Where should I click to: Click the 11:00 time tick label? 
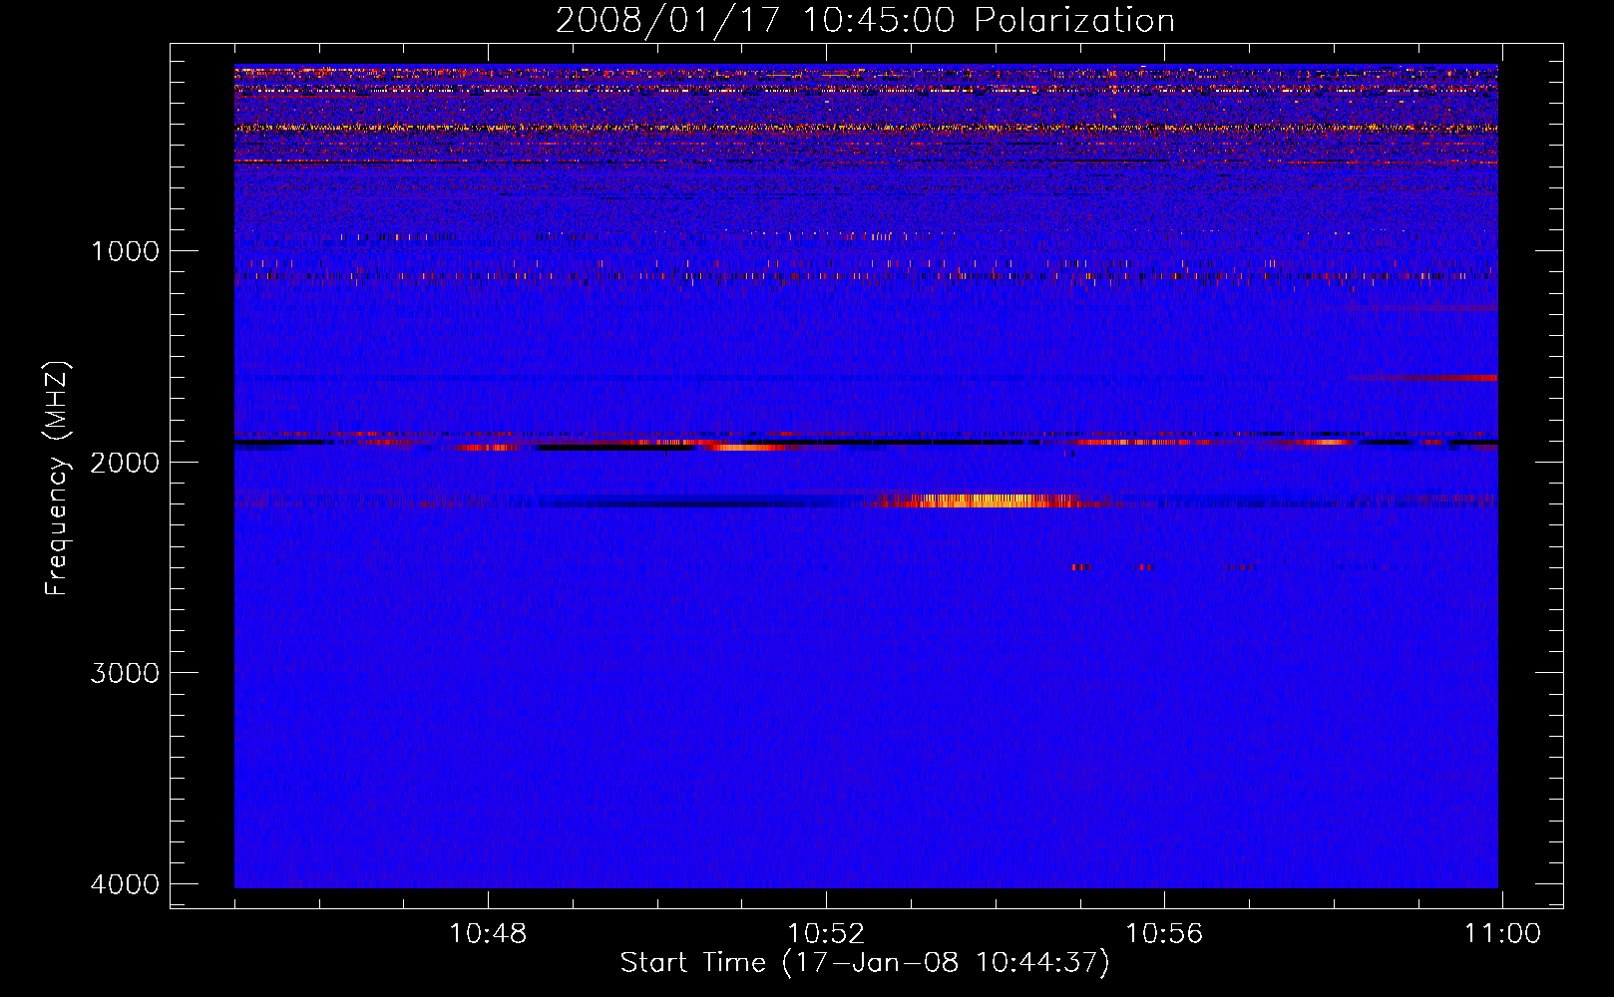point(1502,934)
